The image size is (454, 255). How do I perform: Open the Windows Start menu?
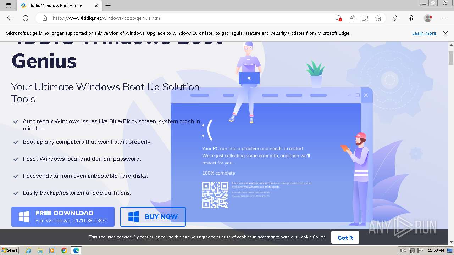[x=10, y=250]
